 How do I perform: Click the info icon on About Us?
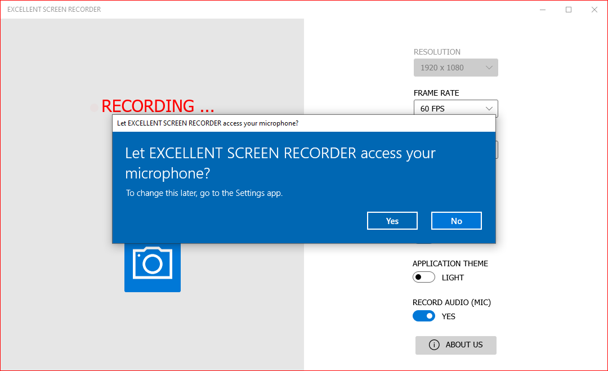[x=434, y=345]
